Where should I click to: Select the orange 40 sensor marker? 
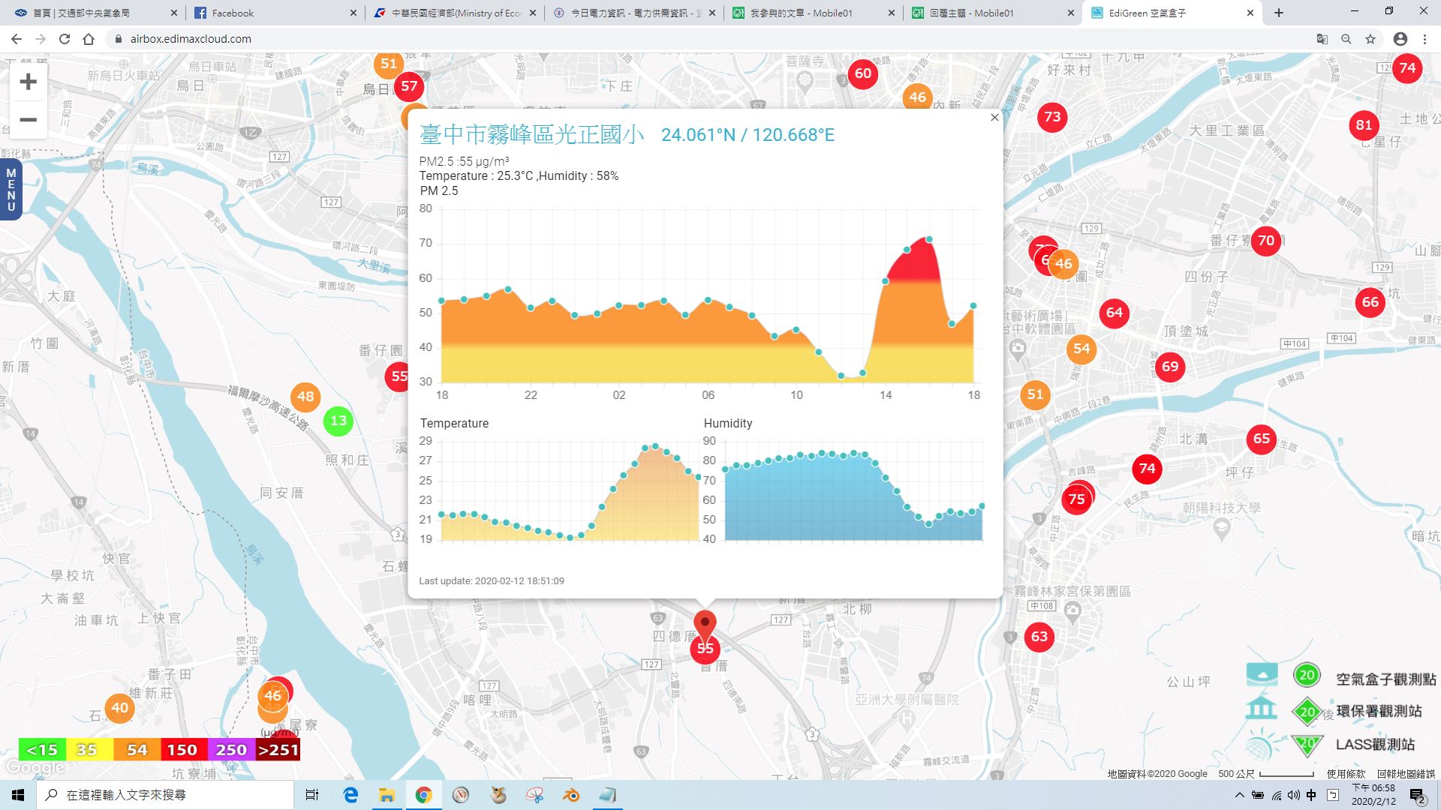click(120, 707)
